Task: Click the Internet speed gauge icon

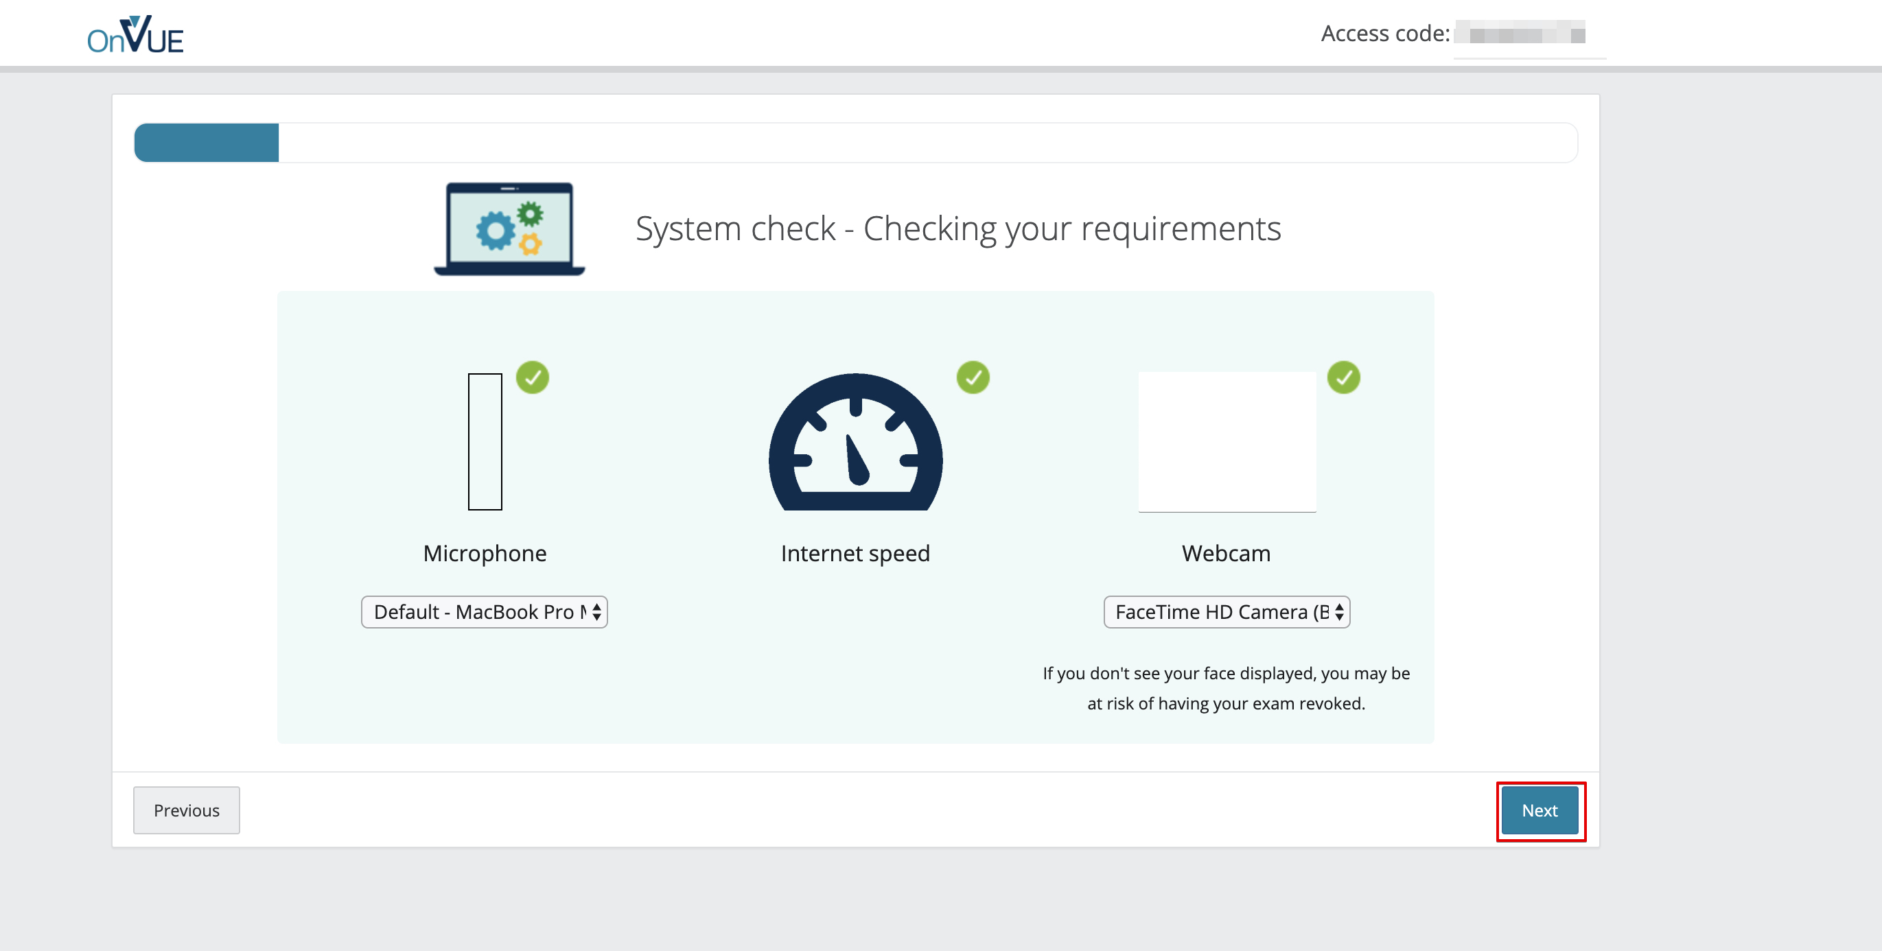Action: [x=855, y=442]
